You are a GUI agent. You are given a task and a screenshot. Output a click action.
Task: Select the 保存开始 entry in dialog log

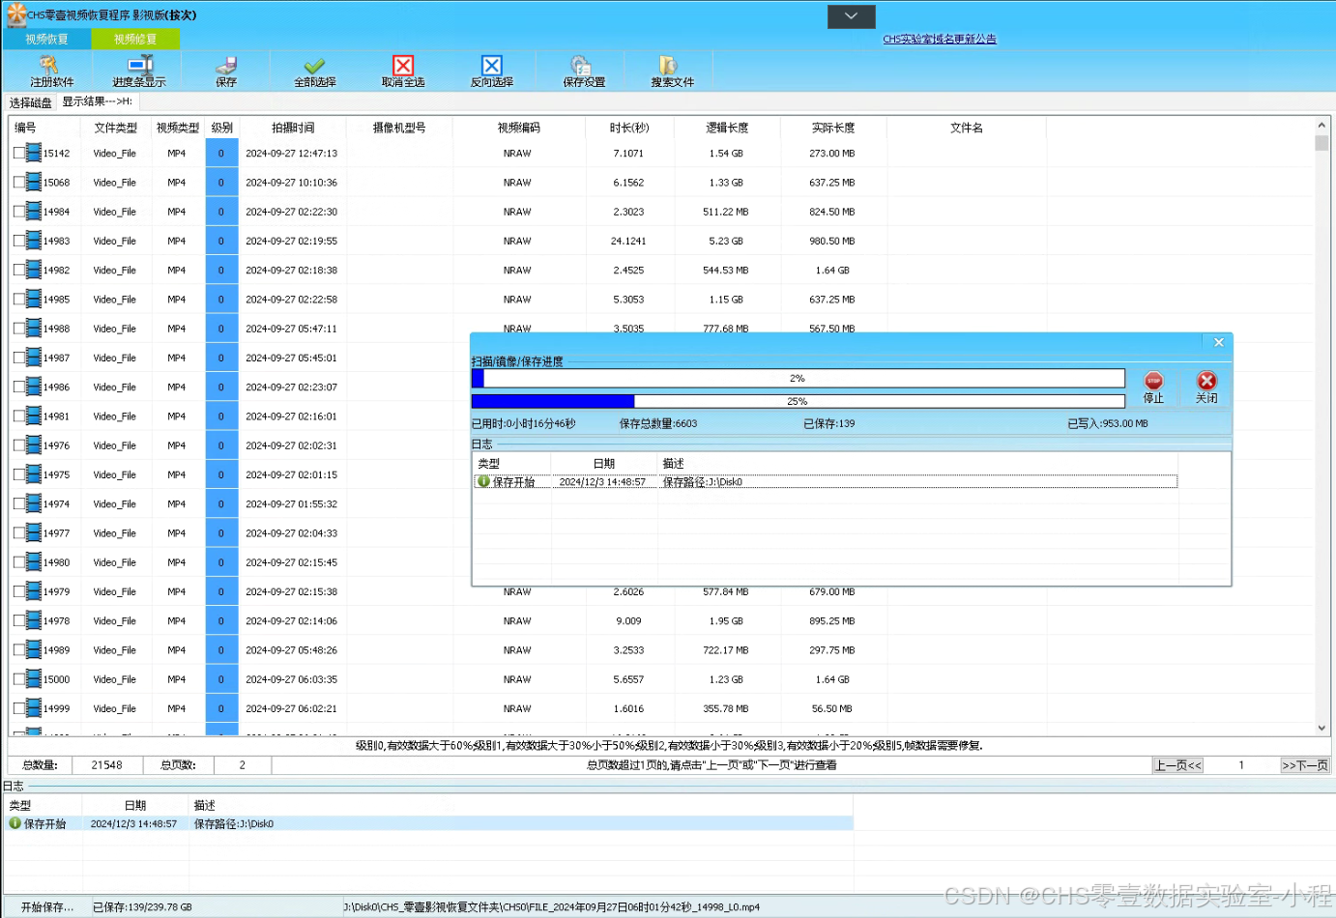click(826, 481)
